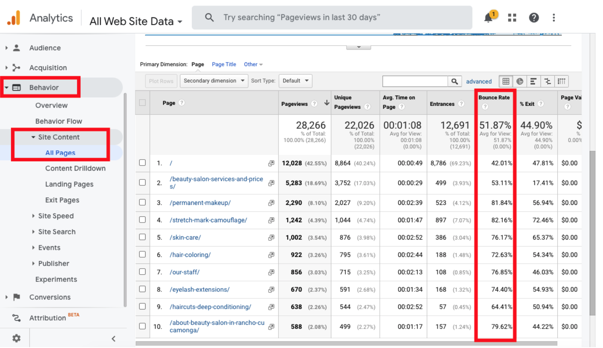Click the help question mark icon

click(534, 18)
